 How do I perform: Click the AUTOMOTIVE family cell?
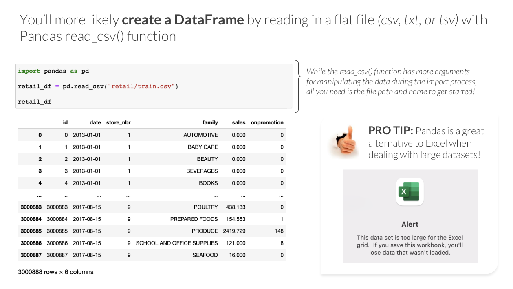[200, 135]
